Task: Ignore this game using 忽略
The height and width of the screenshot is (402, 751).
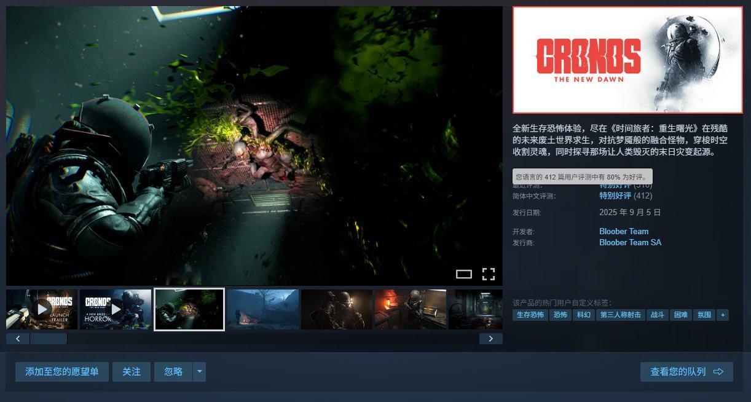Action: 174,371
